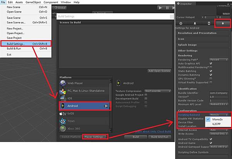The height and width of the screenshot is (159, 232).
Task: Choose Save Project from File menu
Action: [26, 38]
